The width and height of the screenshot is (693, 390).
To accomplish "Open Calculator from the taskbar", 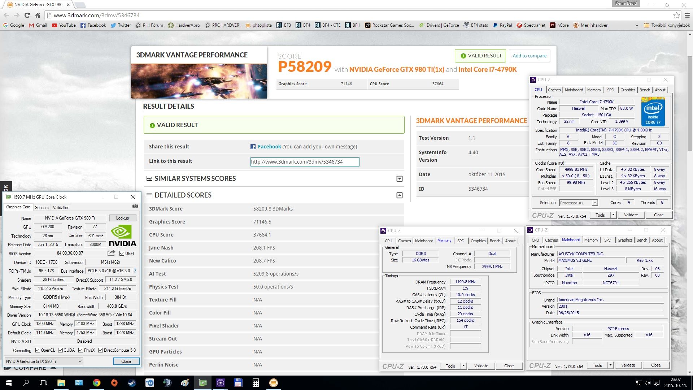I will (x=256, y=383).
